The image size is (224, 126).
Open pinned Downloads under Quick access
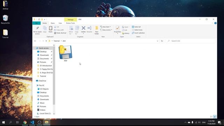(44, 55)
